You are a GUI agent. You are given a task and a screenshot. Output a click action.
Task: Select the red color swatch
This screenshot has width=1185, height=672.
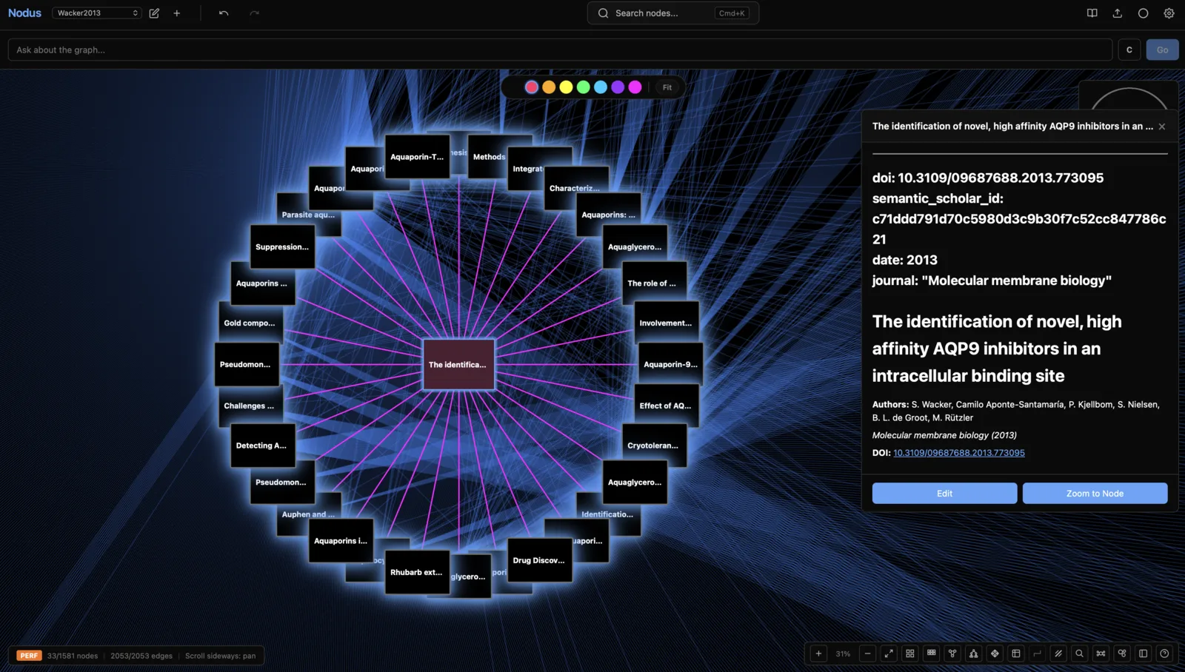coord(531,87)
